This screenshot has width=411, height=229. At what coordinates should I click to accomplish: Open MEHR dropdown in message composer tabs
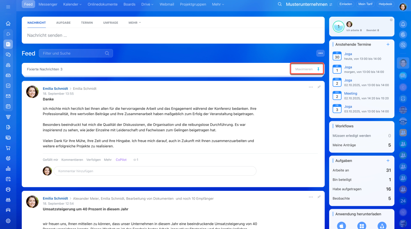135,23
